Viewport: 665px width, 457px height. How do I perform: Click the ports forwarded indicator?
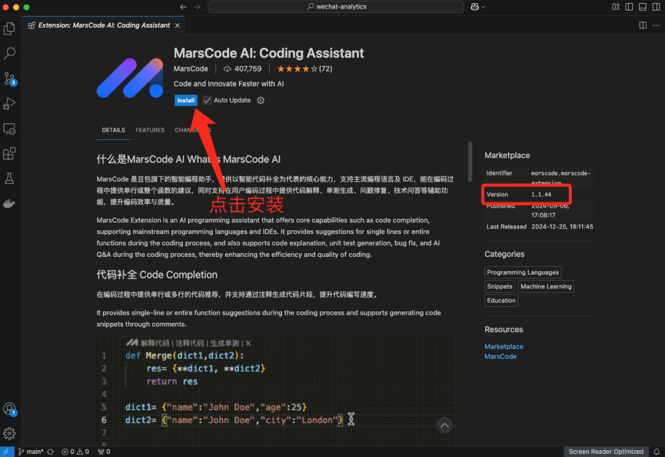click(104, 451)
